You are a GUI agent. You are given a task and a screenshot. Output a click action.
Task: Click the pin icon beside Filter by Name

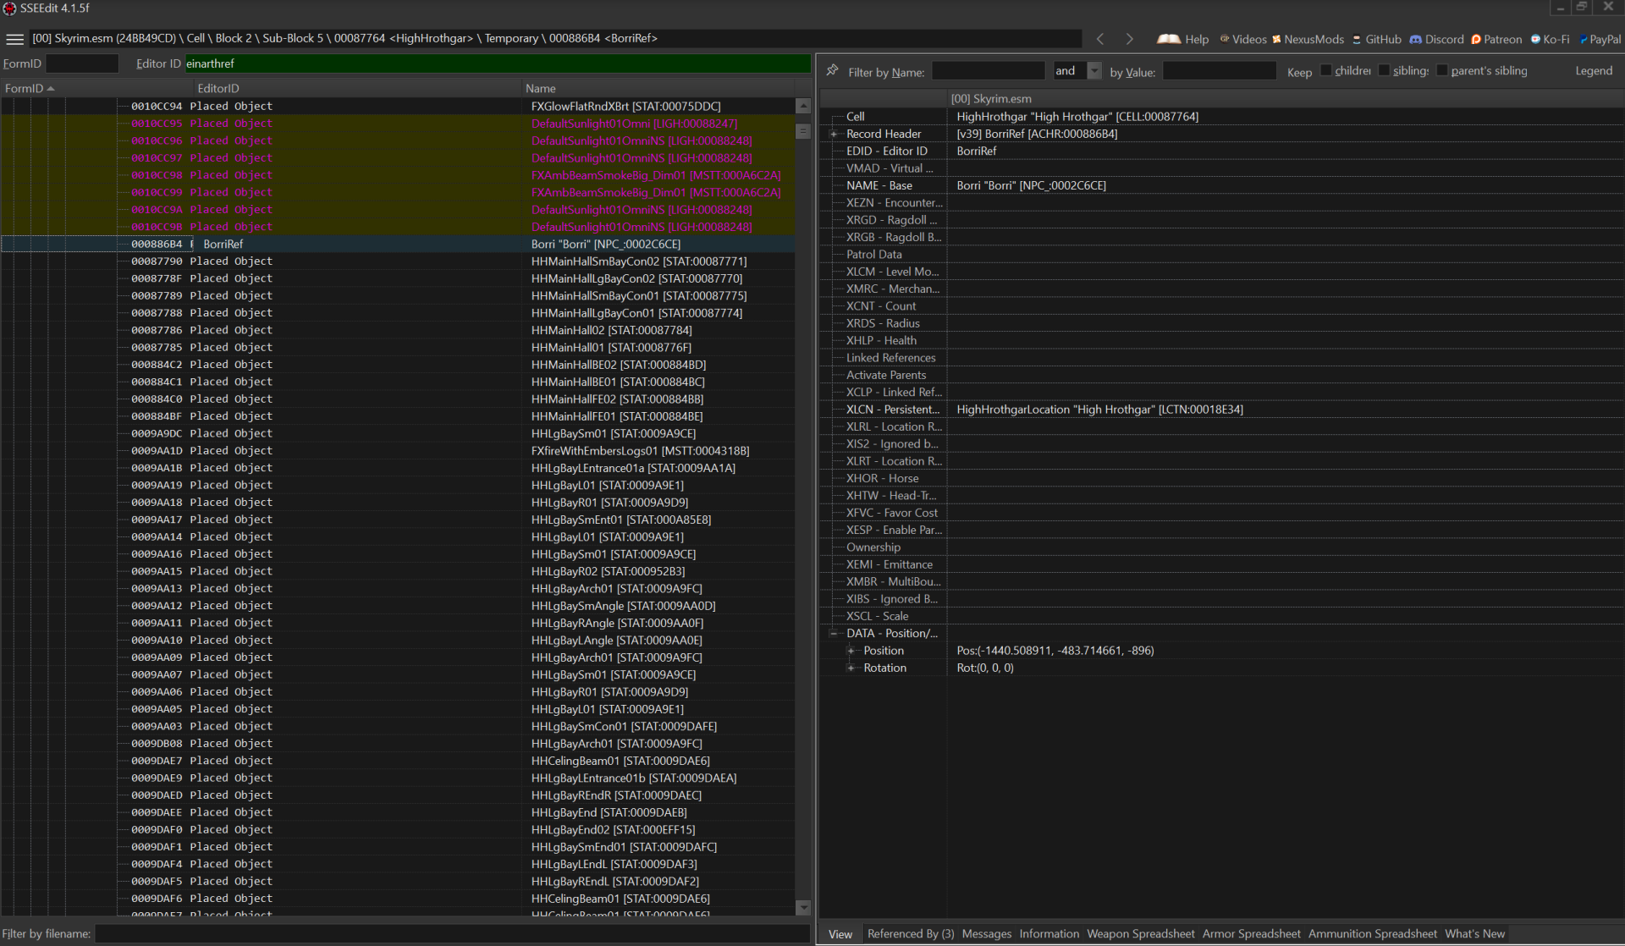click(x=832, y=70)
